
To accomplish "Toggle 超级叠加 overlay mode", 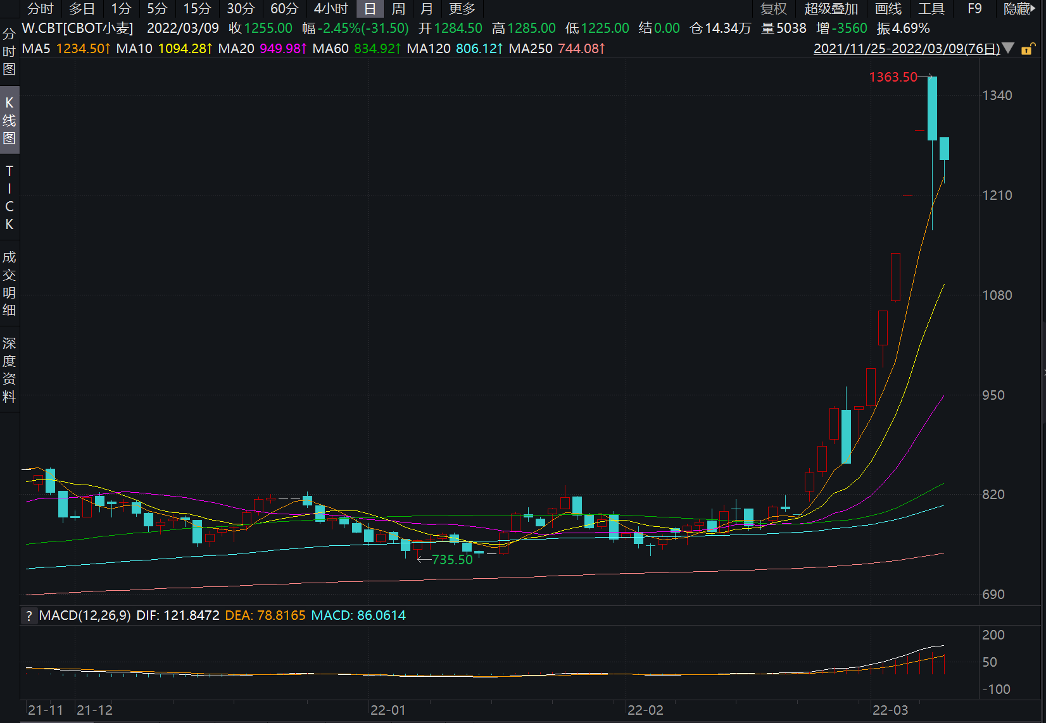I will tap(831, 9).
